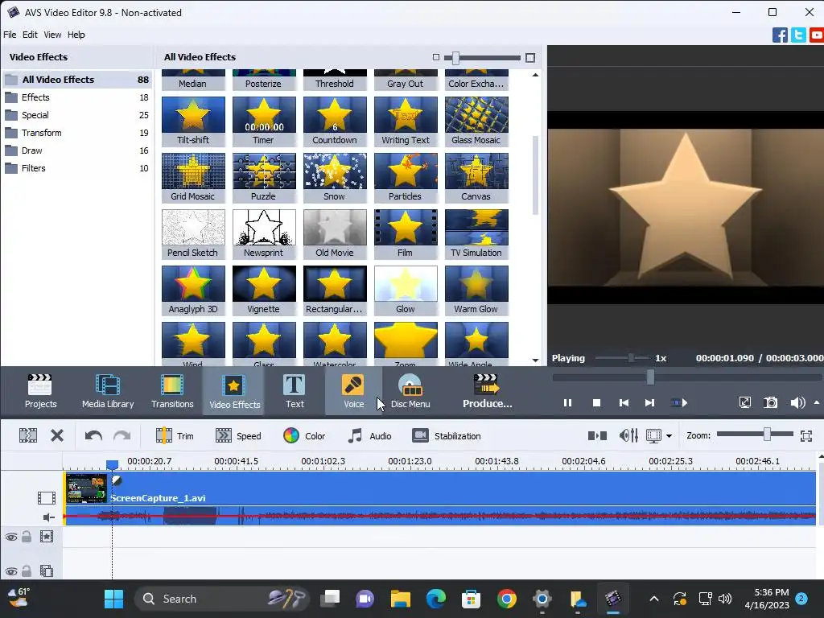Screen dimensions: 824x618
Task: Open the Speed tool
Action: (238, 435)
